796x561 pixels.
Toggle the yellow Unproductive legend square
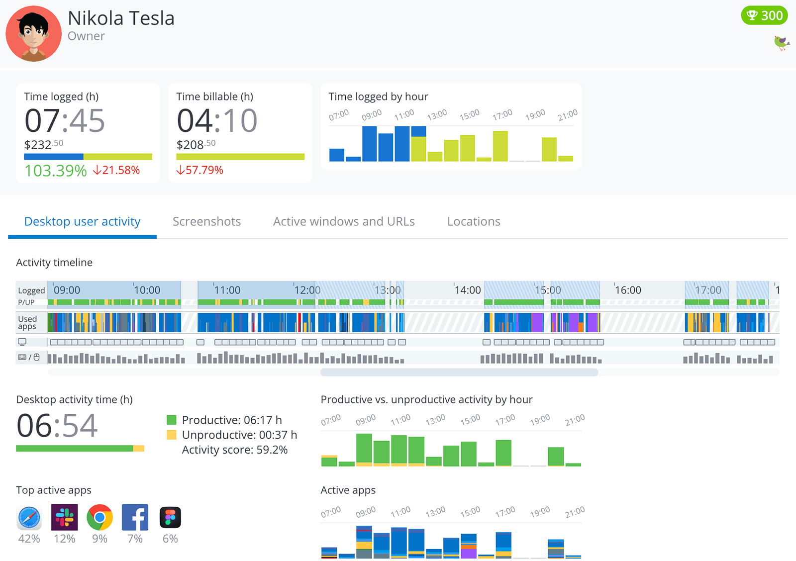[x=172, y=435]
